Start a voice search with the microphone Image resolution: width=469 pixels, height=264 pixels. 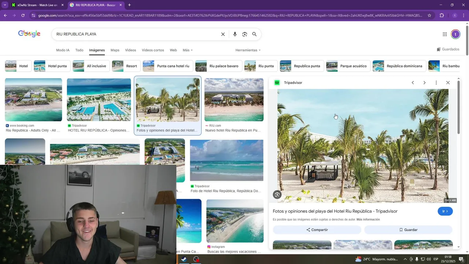point(235,34)
